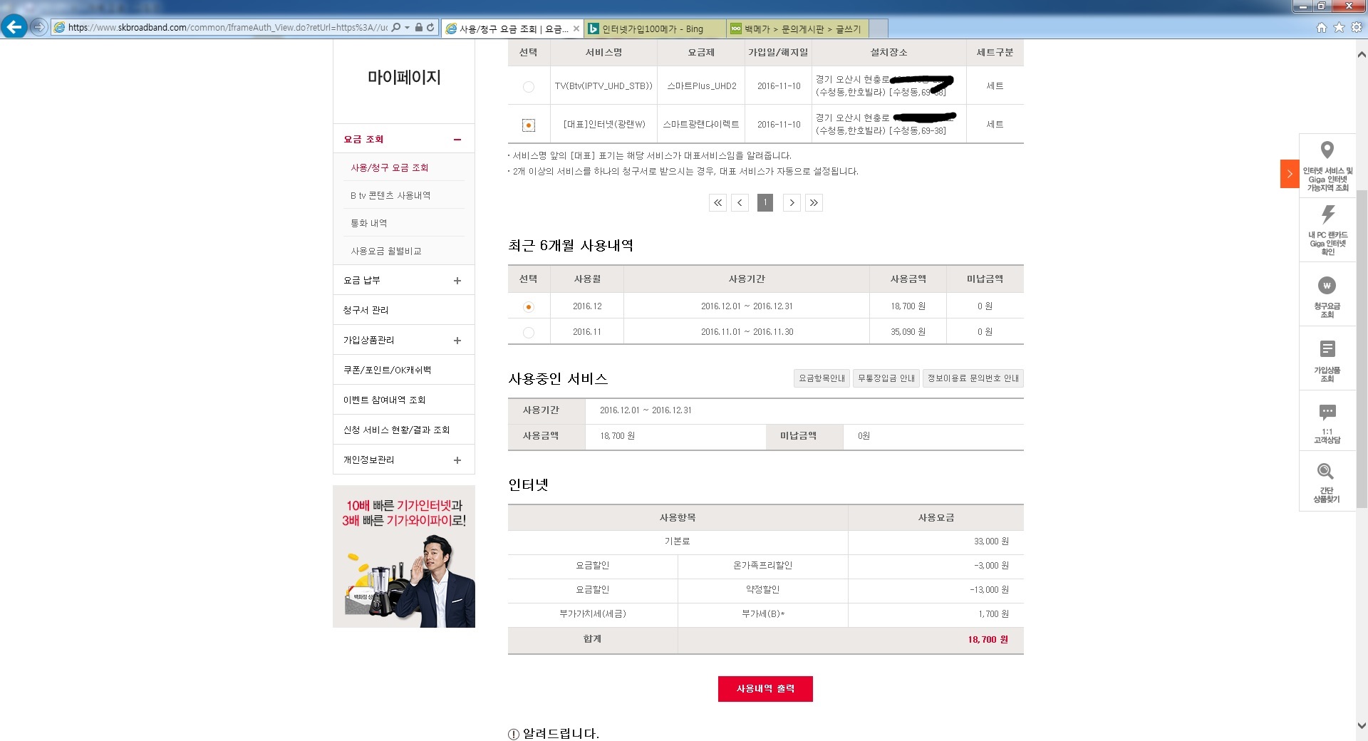Open 1:1 customer chat consultation icon
This screenshot has height=741, width=1368.
(1327, 413)
